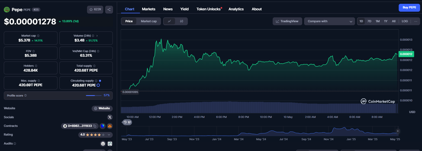Expand Volume (24h) details with the chevron
The height and width of the screenshot is (151, 422).
pos(97,36)
